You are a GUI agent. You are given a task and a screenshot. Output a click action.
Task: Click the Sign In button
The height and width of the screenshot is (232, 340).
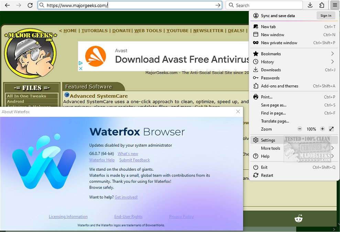pos(326,15)
